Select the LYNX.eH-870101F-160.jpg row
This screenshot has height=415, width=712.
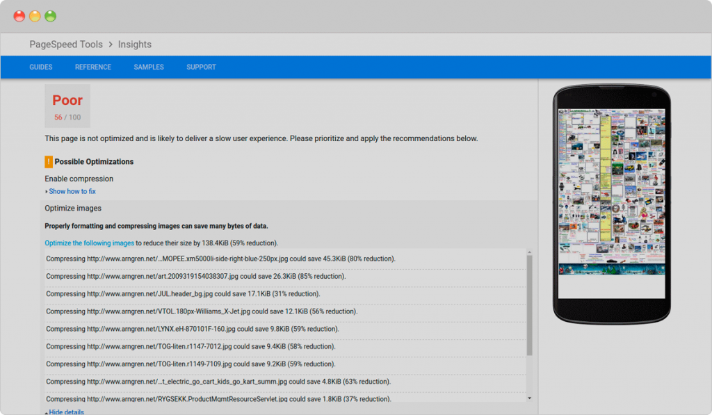click(x=285, y=329)
